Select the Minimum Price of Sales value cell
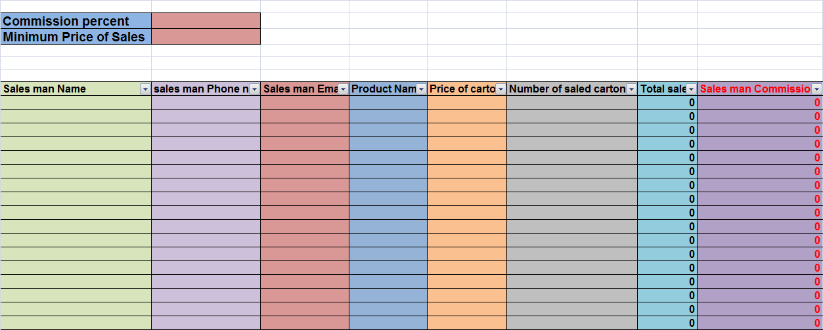The width and height of the screenshot is (823, 330). pyautogui.click(x=206, y=37)
